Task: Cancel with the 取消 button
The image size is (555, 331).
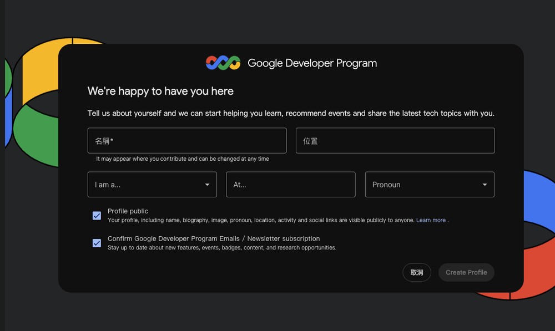Action: (x=417, y=272)
